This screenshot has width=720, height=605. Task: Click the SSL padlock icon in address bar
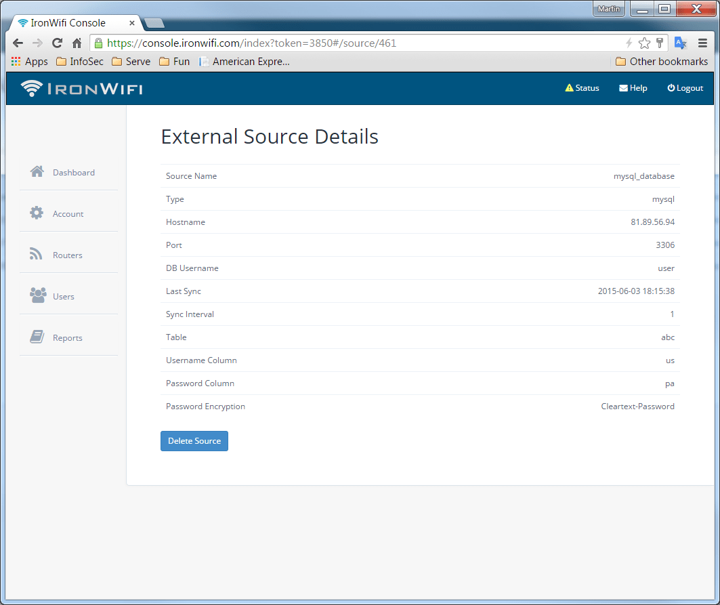click(x=98, y=43)
